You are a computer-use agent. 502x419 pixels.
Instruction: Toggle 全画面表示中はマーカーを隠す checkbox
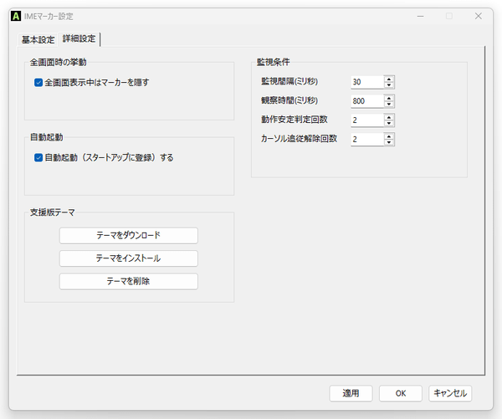[x=38, y=83]
